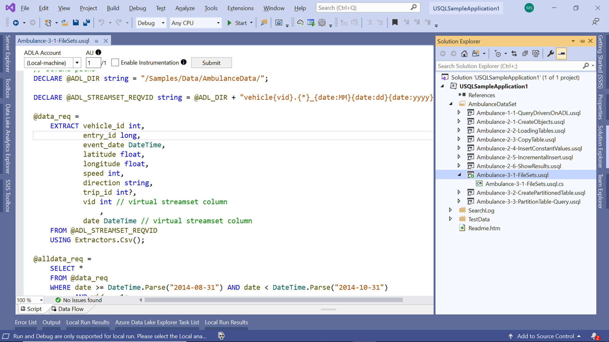The width and height of the screenshot is (609, 342).
Task: Enable Instrumentation checkbox
Action: (115, 63)
